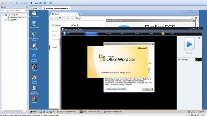Open Settings in Chrome sidebar

[55, 39]
